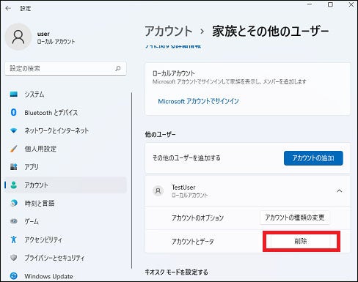Click the アプリ icon in sidebar
This screenshot has height=282, width=358.
point(14,167)
